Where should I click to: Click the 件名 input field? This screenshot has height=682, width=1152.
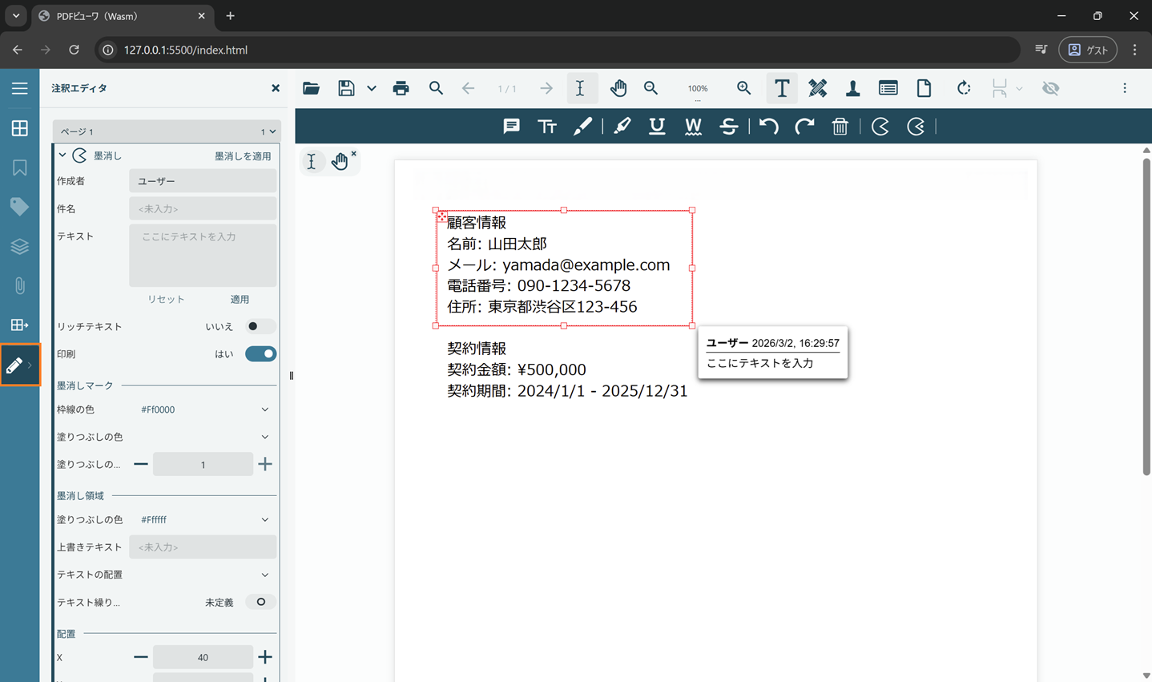pyautogui.click(x=203, y=209)
